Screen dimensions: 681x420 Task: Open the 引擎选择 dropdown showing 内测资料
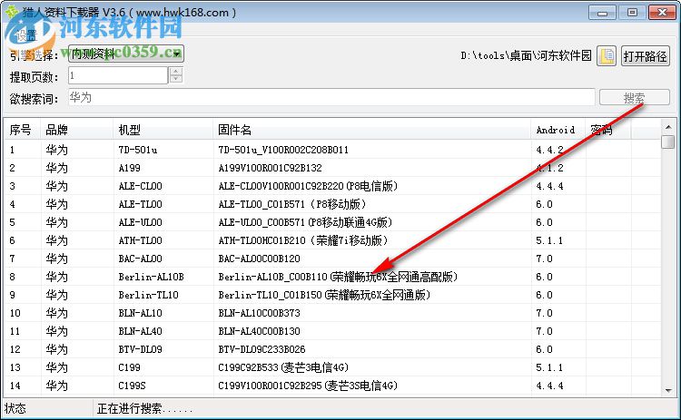(126, 54)
